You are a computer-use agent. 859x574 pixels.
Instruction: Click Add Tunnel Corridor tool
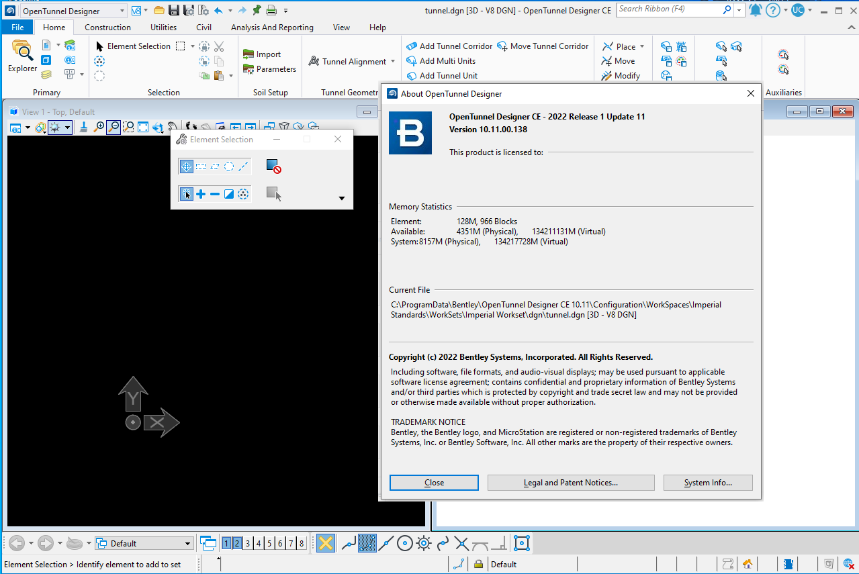[x=449, y=46]
